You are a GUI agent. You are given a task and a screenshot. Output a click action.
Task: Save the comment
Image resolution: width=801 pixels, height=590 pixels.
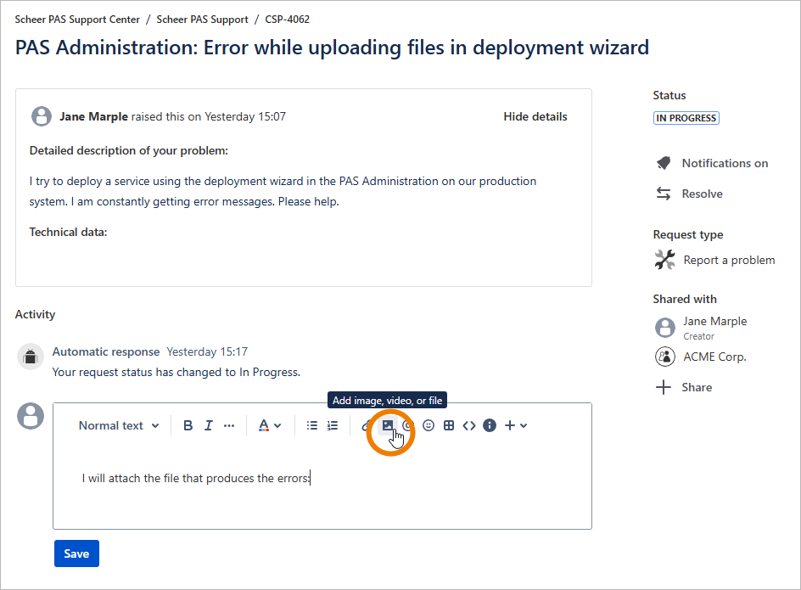click(x=76, y=553)
